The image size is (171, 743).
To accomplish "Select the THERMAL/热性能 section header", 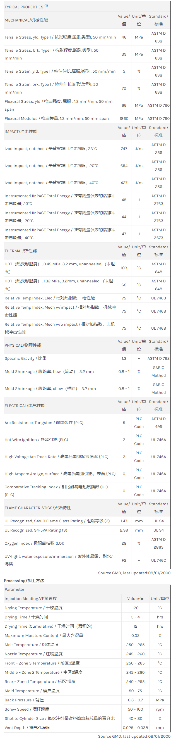I will (21, 251).
